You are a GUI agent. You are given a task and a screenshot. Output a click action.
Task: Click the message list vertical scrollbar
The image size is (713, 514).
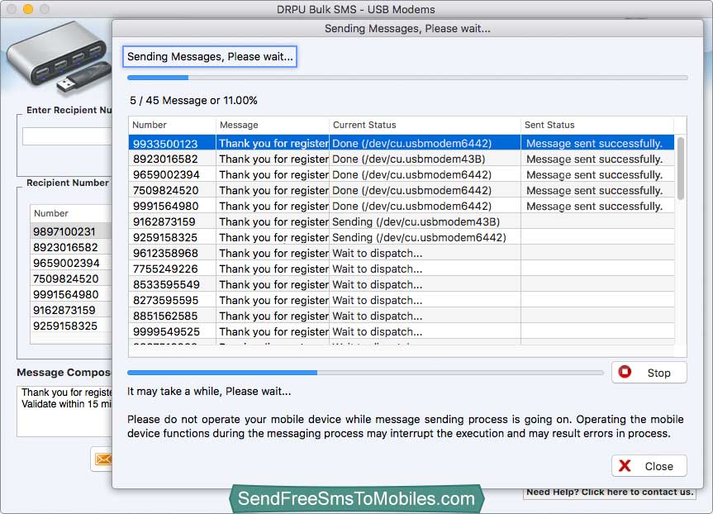pos(680,169)
